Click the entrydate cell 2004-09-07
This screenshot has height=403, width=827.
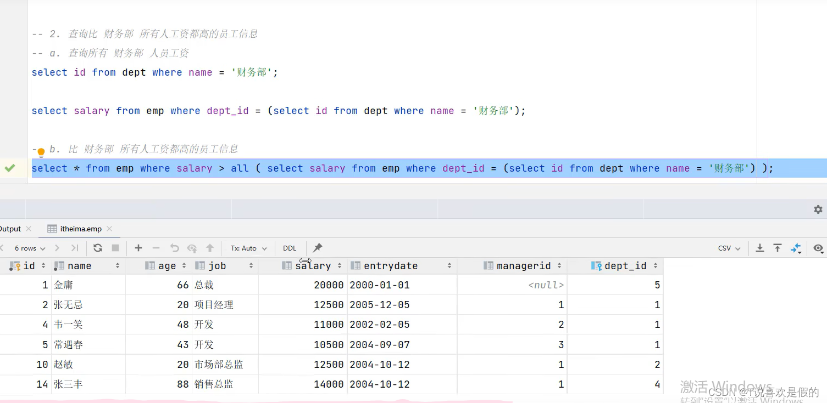click(402, 345)
